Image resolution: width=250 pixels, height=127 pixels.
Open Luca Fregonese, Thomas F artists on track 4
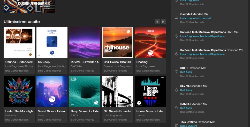tap(196, 18)
